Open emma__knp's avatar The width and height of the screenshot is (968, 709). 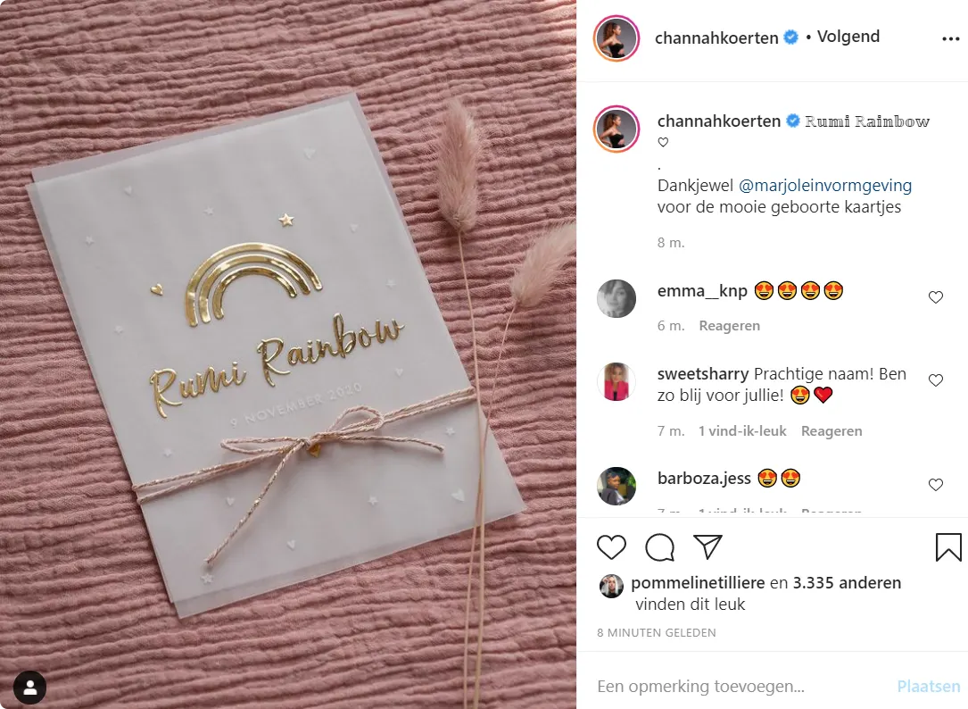[616, 298]
